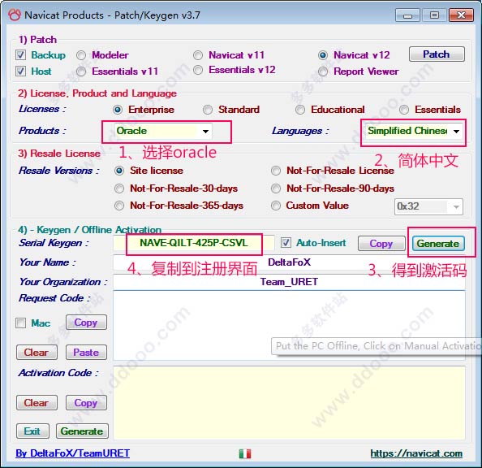This screenshot has height=468, width=482.
Task: Click the Italian flag icon
Action: (x=245, y=453)
